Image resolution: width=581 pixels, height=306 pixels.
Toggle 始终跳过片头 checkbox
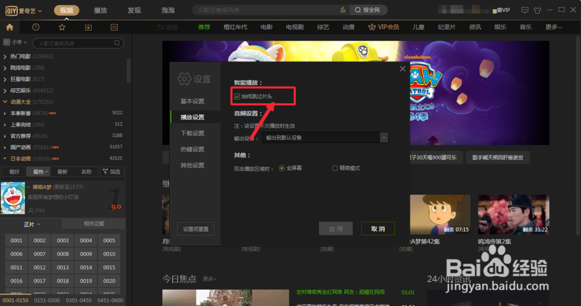tap(237, 97)
